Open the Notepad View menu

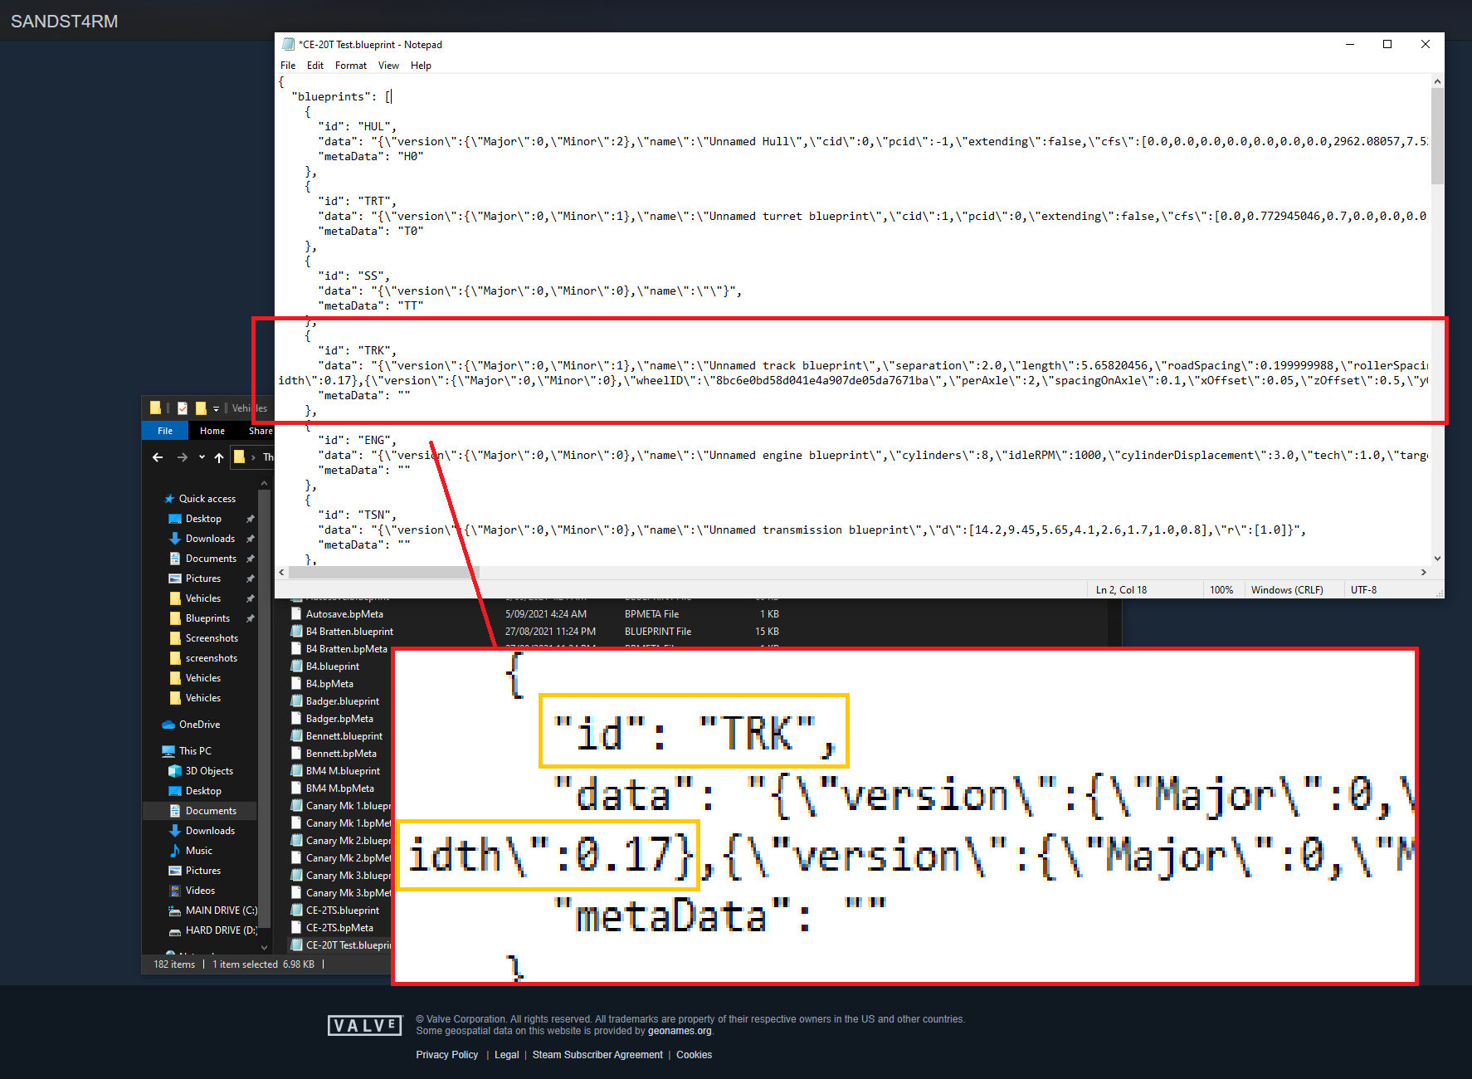pyautogui.click(x=388, y=66)
